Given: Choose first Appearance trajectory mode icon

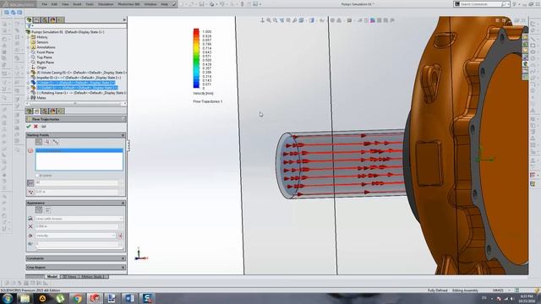Looking at the screenshot, I should pos(39,210).
